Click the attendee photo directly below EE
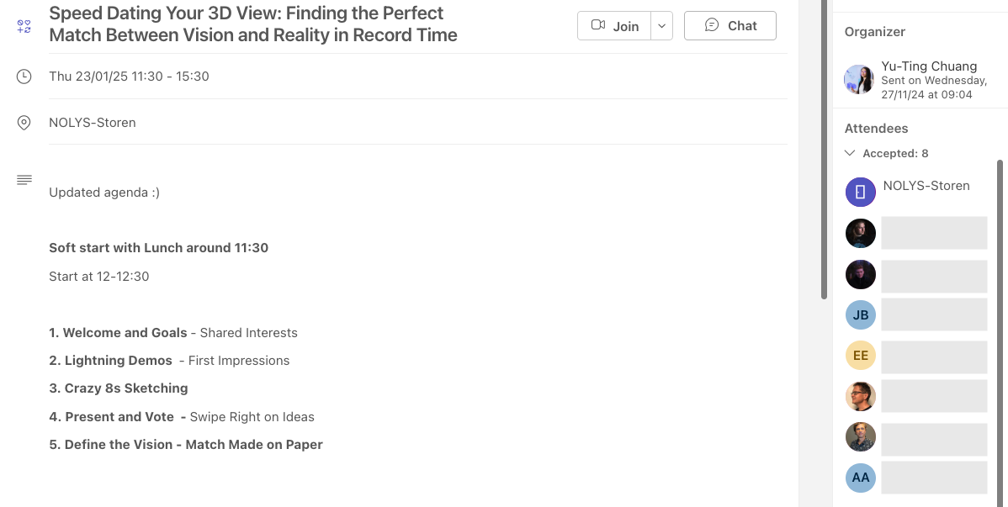The image size is (1008, 507). 860,396
